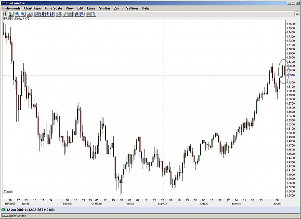Image resolution: width=301 pixels, height=219 pixels.
Task: Click the blue icon right of the # grid
Action: pos(82,14)
